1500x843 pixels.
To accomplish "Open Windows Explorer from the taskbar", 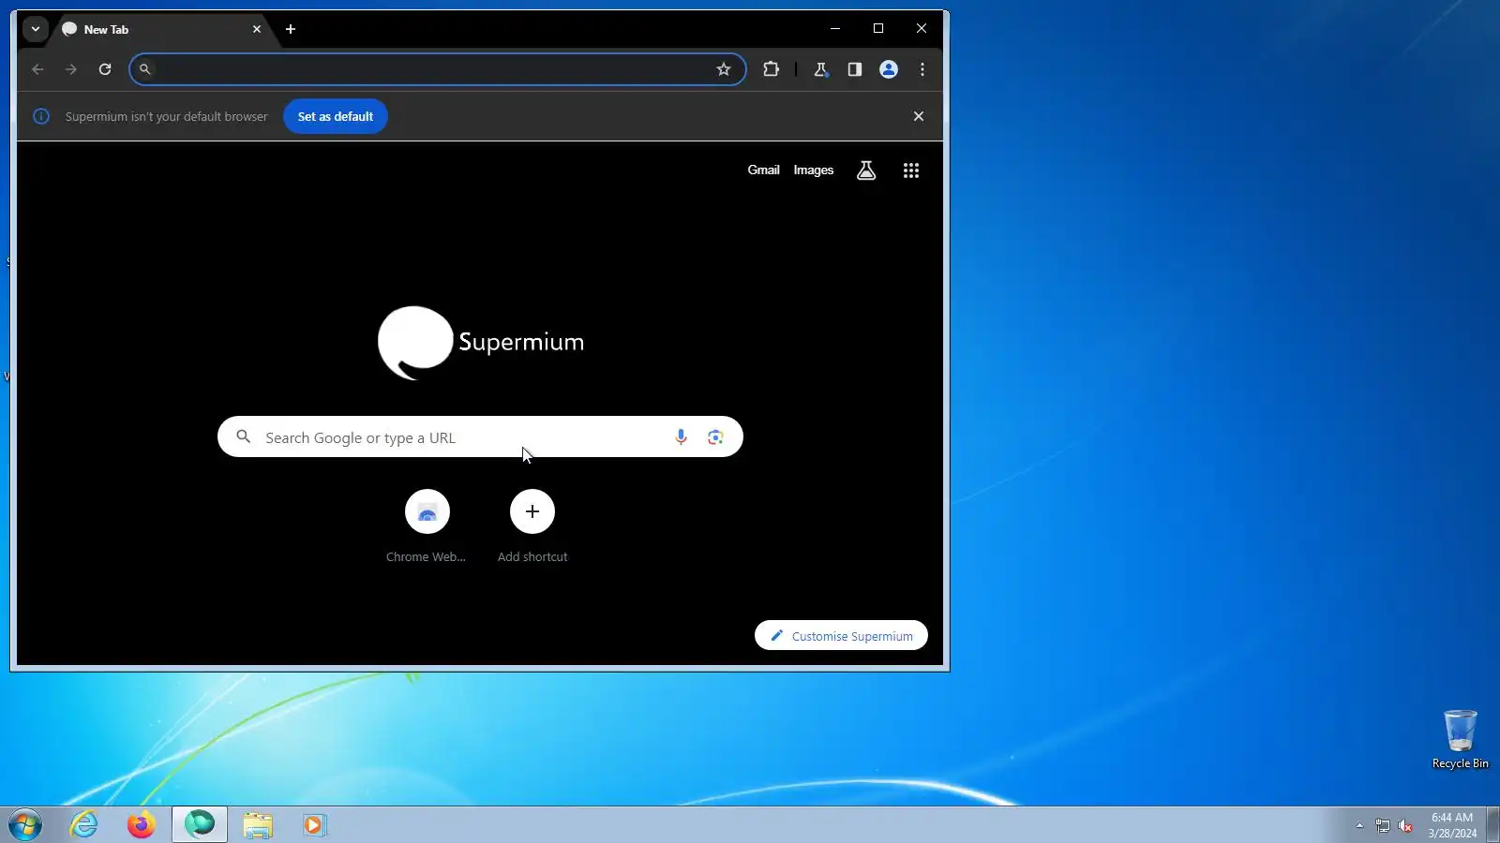I will click(x=257, y=825).
